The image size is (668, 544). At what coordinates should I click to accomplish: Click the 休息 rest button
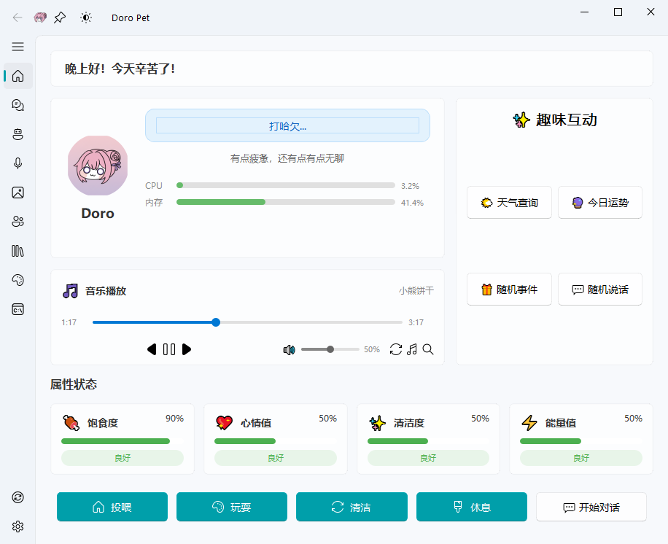tap(472, 507)
